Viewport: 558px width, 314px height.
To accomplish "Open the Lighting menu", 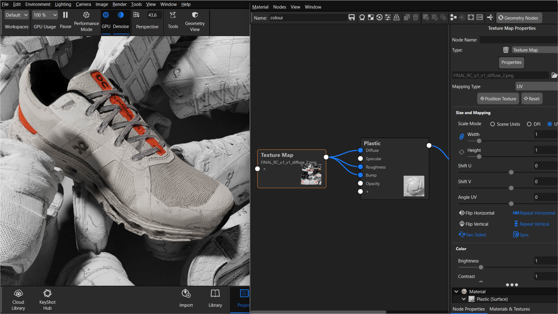I will 63,4.
